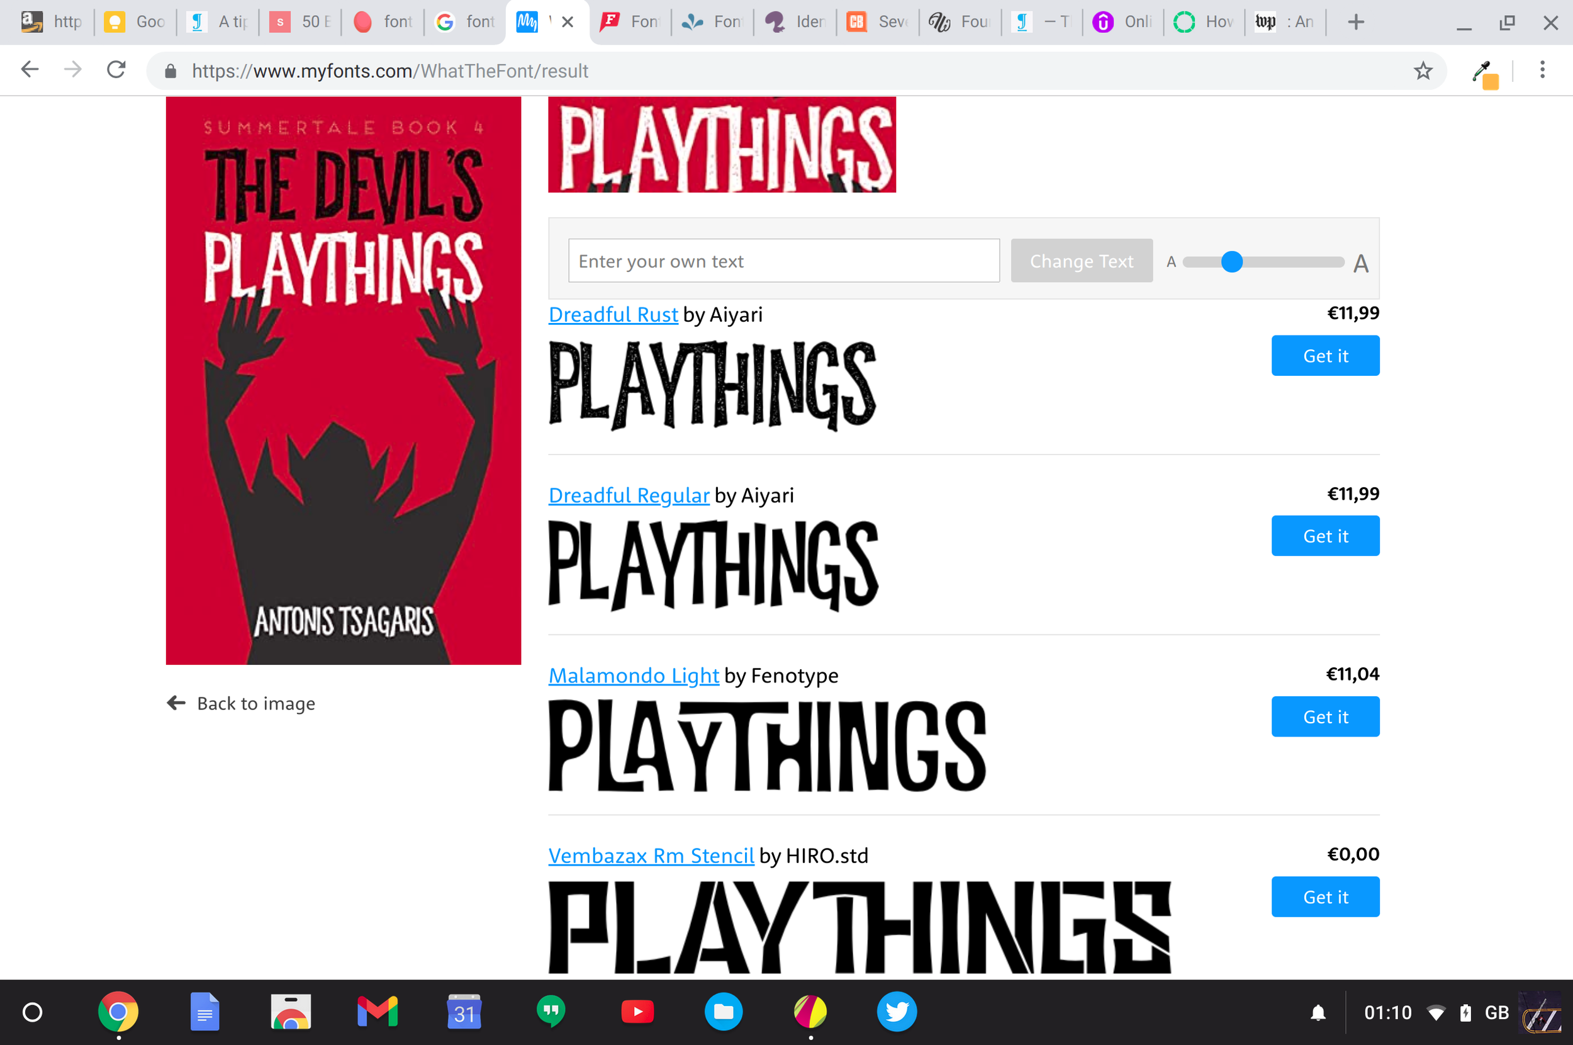Open a new browser tab
The height and width of the screenshot is (1045, 1573).
[x=1355, y=22]
